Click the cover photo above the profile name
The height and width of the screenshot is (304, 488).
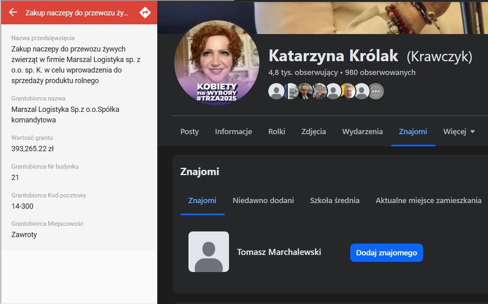click(324, 16)
